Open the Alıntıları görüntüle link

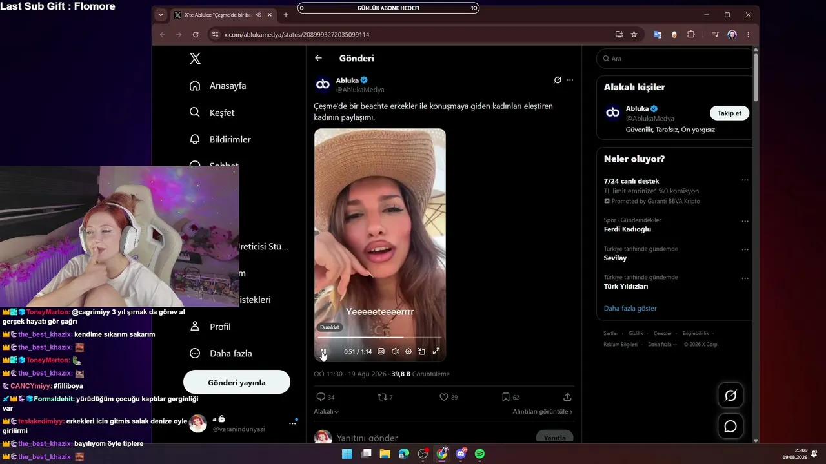[x=543, y=411]
